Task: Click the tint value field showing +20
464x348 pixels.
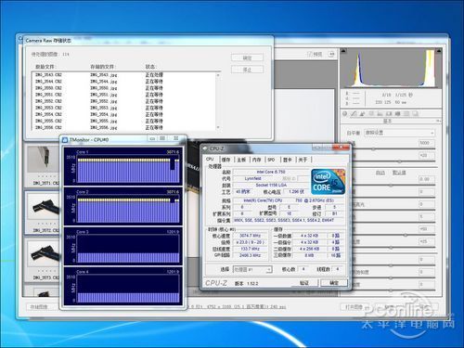Action: tap(427, 155)
